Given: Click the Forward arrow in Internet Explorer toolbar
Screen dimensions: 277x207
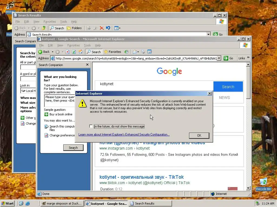Looking at the screenshot, I should (x=57, y=52).
